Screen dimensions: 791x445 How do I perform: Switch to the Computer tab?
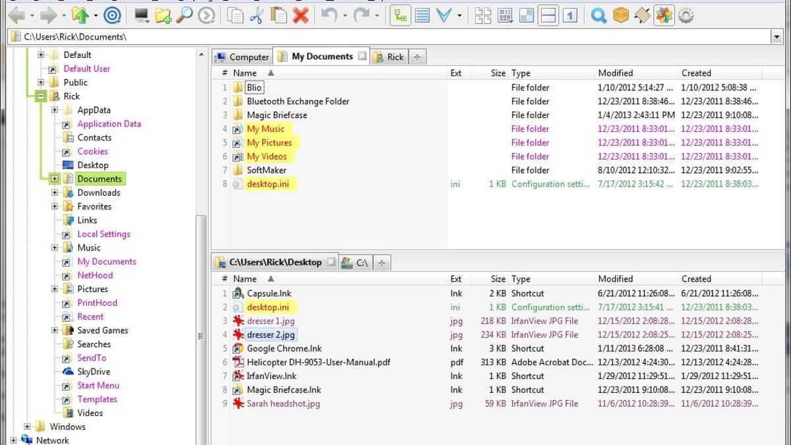tap(242, 57)
